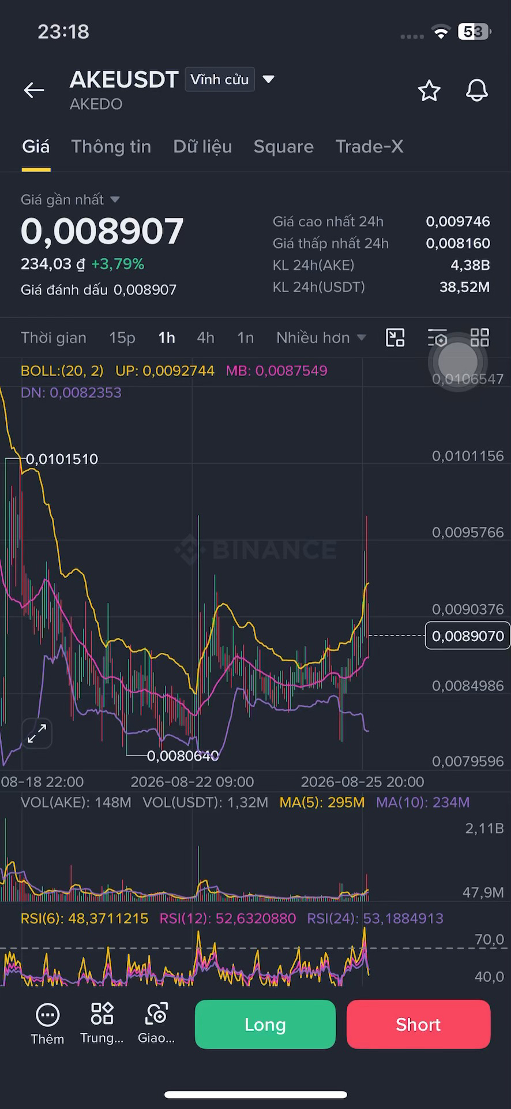Tap the MB: 0,0087549 value
511x1109 pixels.
point(277,371)
